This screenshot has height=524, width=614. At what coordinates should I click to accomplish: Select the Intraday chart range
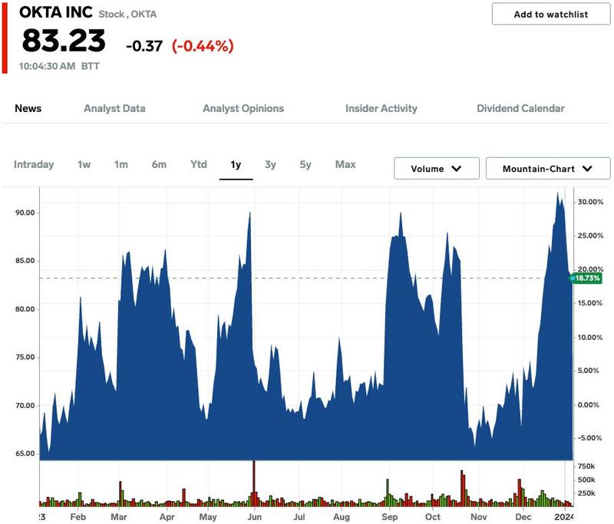34,164
